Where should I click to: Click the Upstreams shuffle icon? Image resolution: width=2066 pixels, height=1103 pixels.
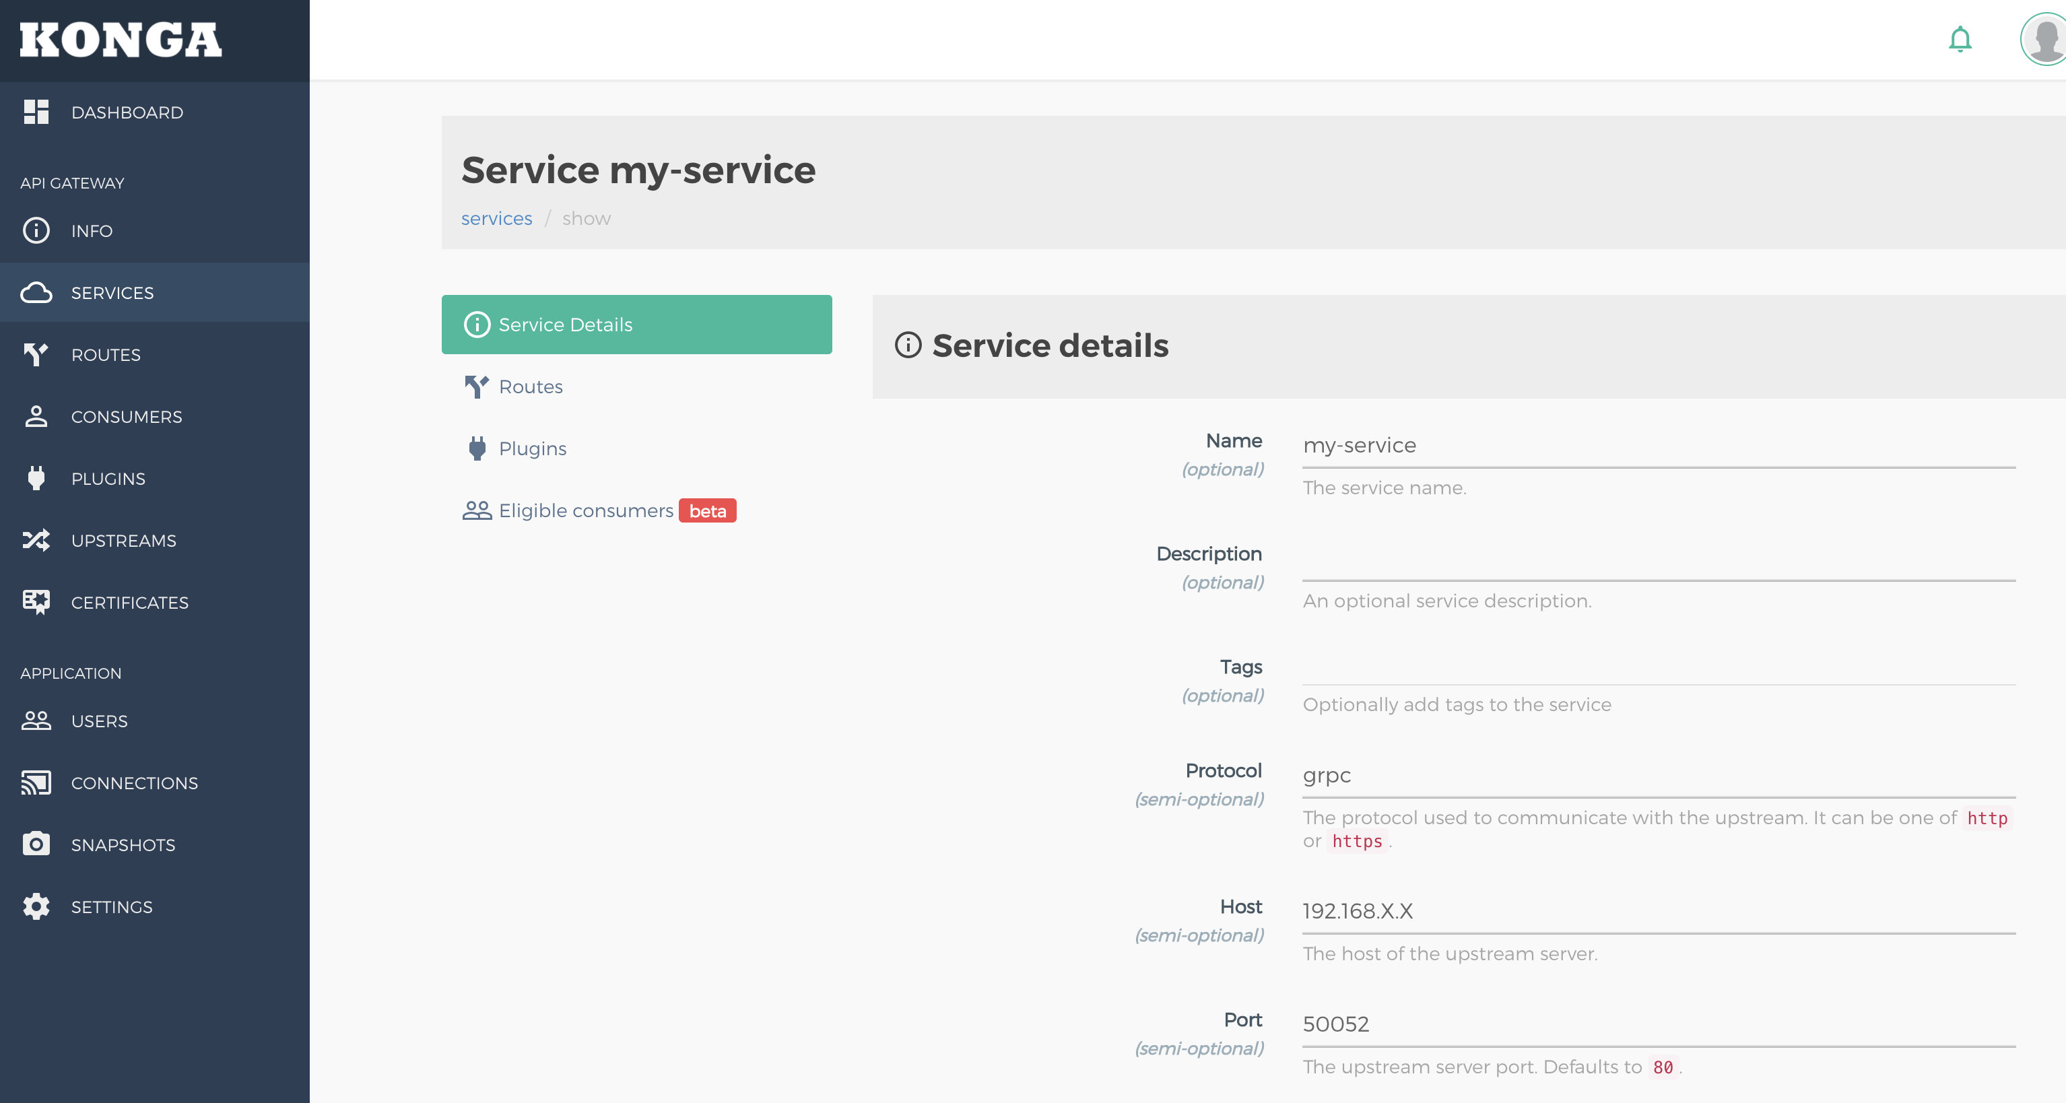36,541
